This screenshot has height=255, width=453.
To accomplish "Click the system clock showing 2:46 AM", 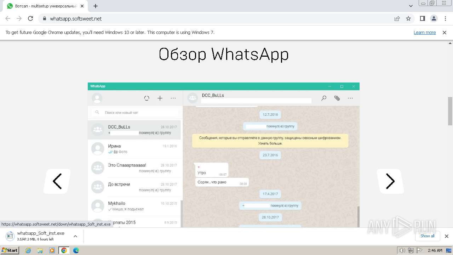I will (435, 250).
